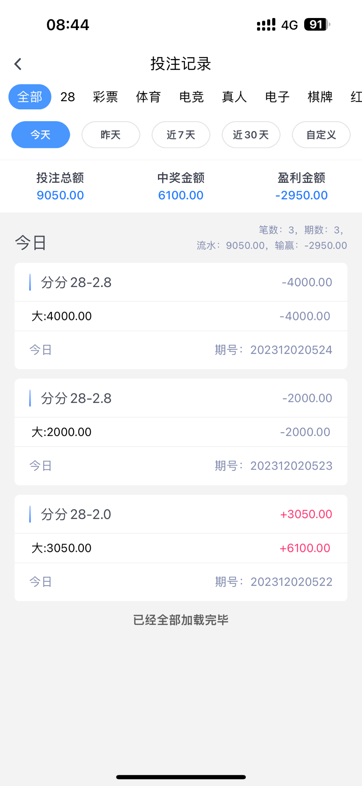Show records for 近30天
Image resolution: width=362 pixels, height=786 pixels.
tap(251, 135)
